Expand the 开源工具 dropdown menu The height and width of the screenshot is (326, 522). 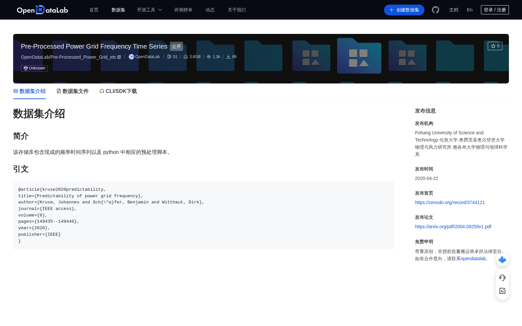[149, 10]
